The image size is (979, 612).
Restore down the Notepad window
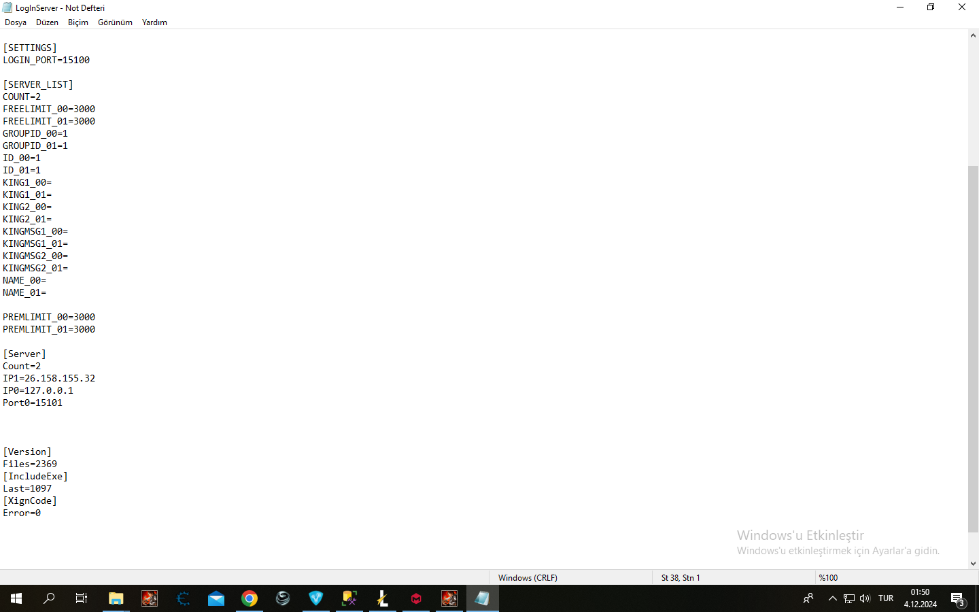931,7
